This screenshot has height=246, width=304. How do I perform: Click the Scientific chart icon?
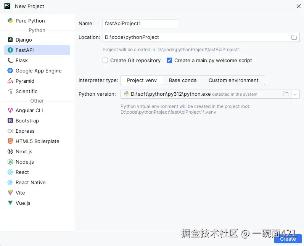(10, 91)
